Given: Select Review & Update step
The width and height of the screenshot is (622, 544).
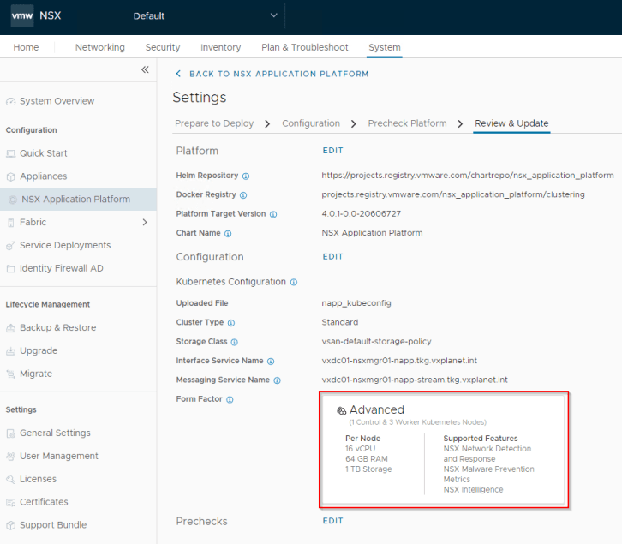Looking at the screenshot, I should pos(511,123).
